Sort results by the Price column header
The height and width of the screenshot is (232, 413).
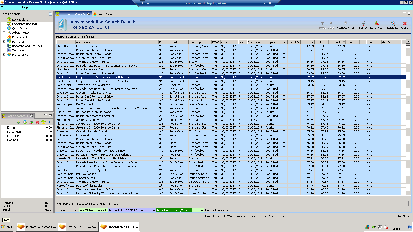click(307, 42)
